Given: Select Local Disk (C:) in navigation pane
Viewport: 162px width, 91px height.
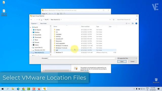Looking at the screenshot, I should pyautogui.click(x=38, y=48).
